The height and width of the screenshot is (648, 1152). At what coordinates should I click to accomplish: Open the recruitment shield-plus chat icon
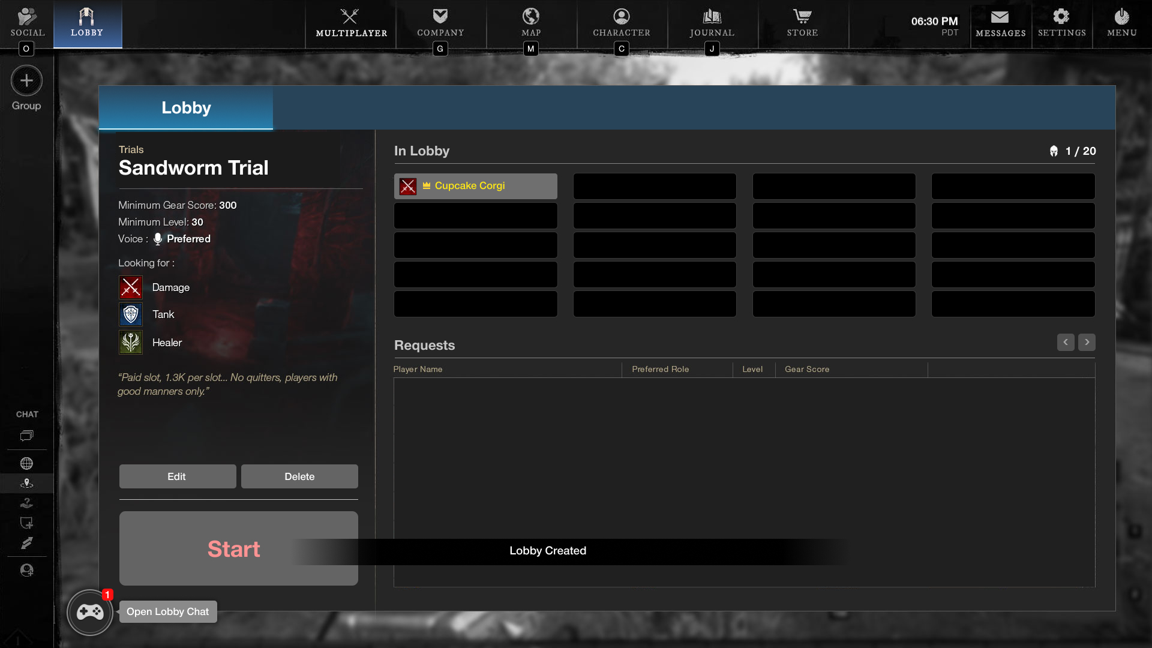[26, 523]
